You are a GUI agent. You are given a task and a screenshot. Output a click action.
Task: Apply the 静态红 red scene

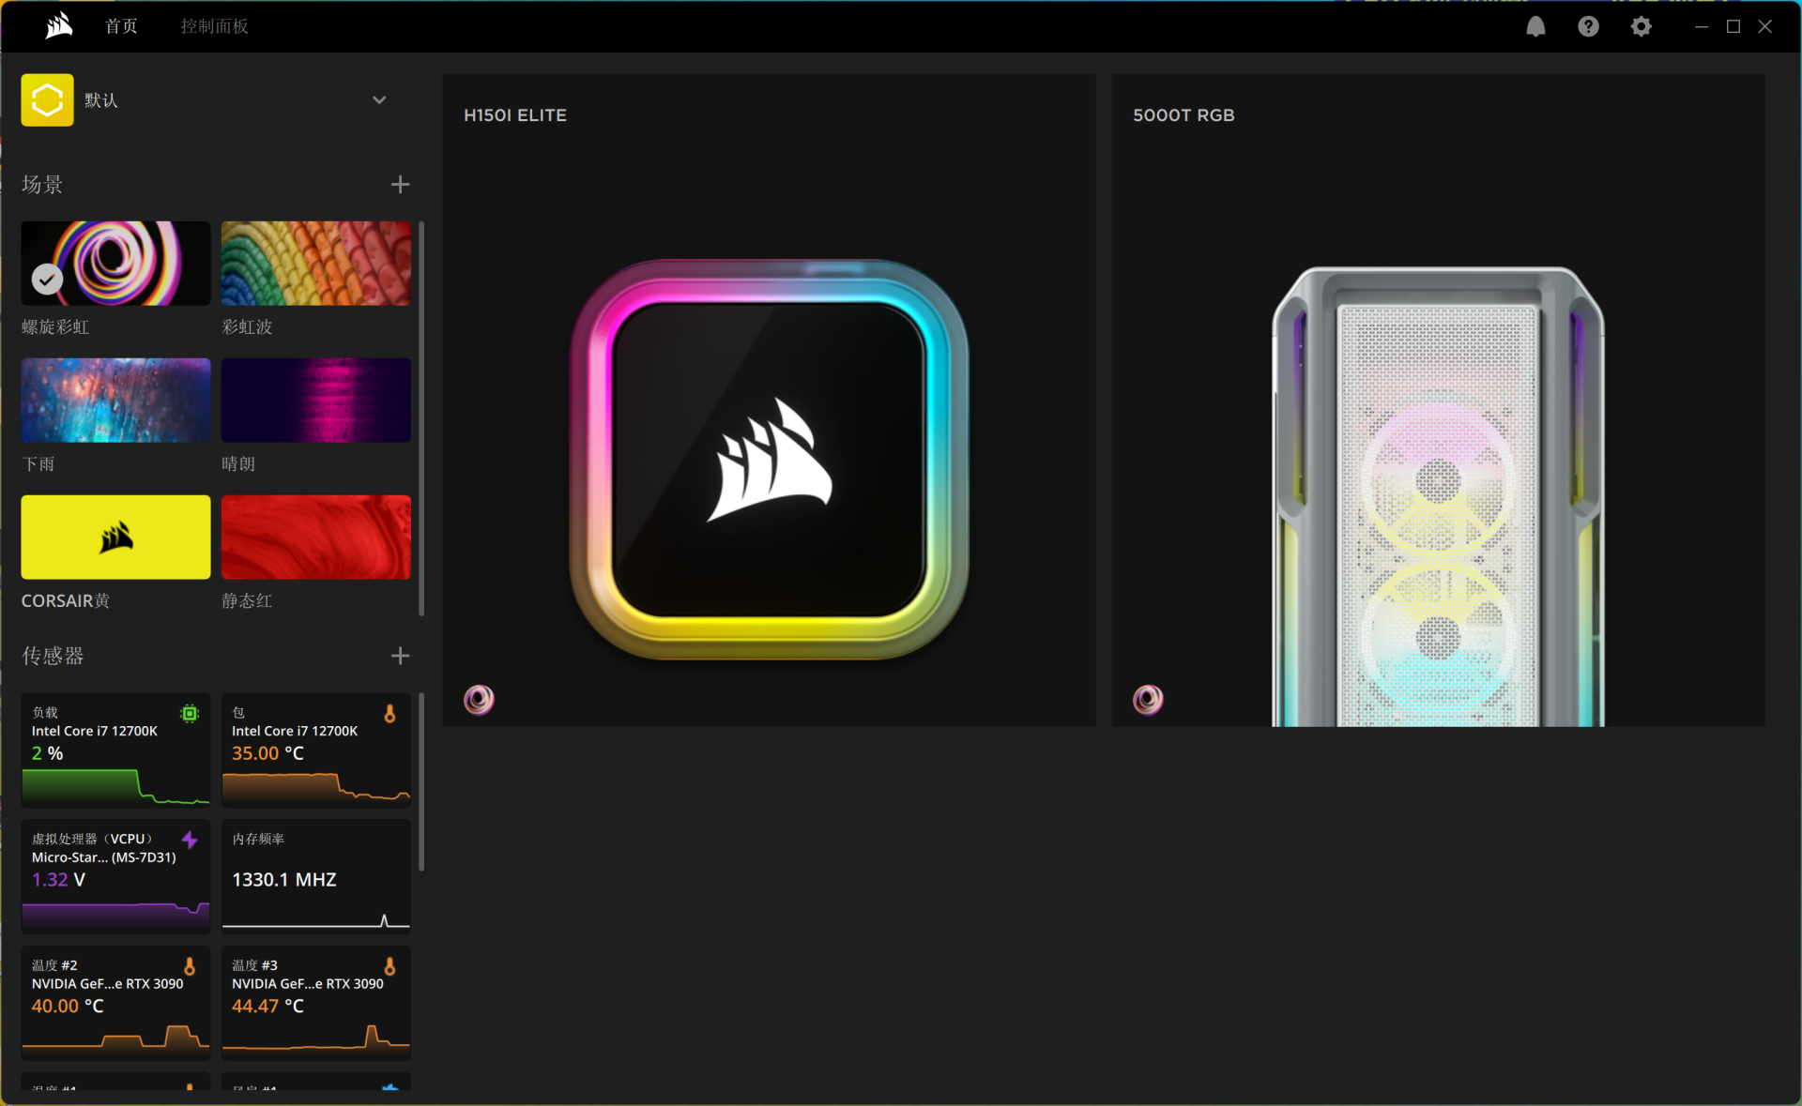pos(315,537)
